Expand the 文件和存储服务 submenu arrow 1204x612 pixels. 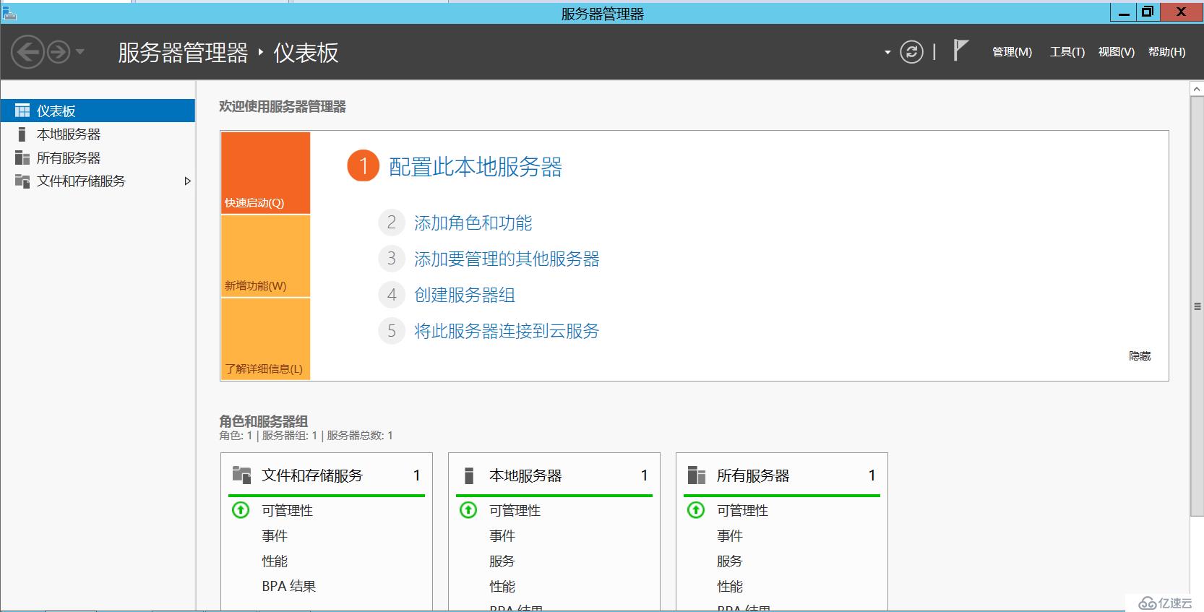pyautogui.click(x=187, y=181)
